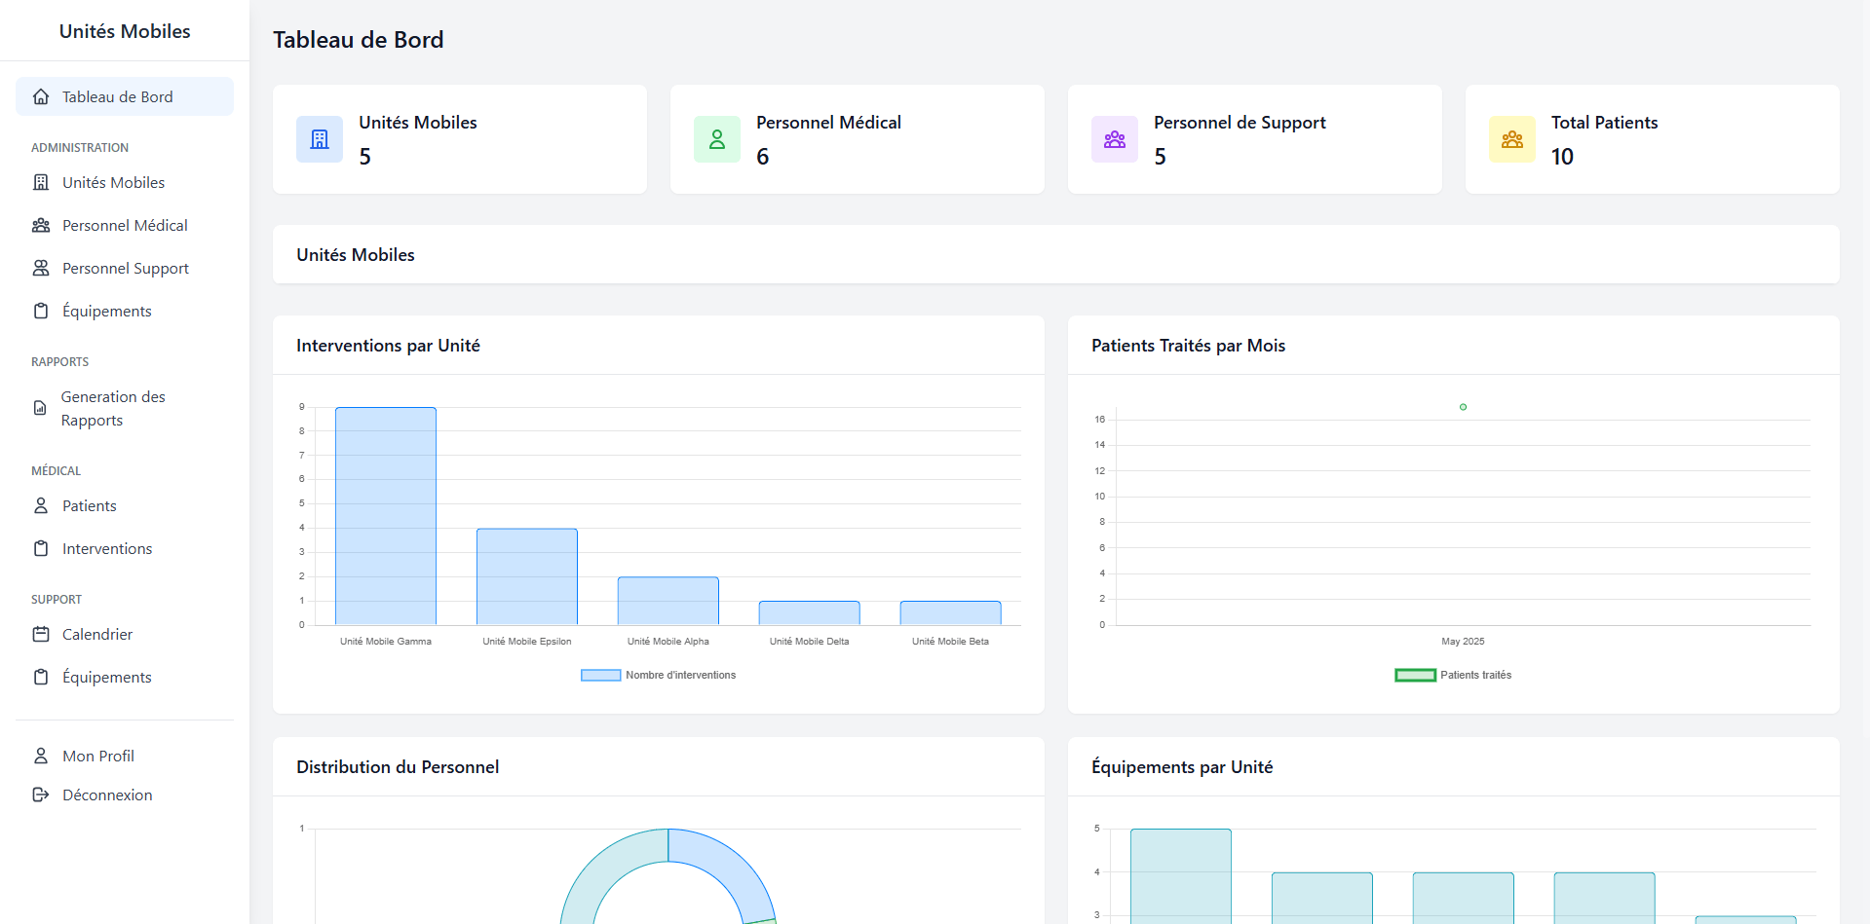Click the Unités Mobiles app title in sidebar
This screenshot has width=1870, height=924.
[125, 31]
